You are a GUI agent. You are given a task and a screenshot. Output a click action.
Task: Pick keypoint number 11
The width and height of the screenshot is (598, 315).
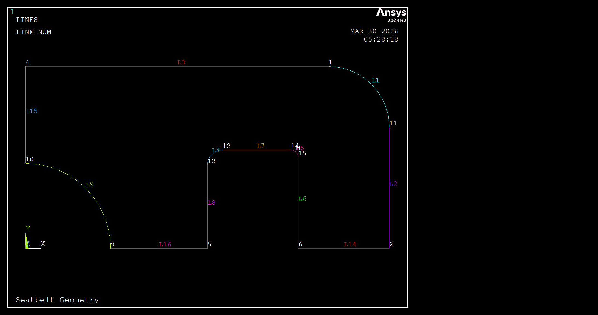pyautogui.click(x=393, y=123)
